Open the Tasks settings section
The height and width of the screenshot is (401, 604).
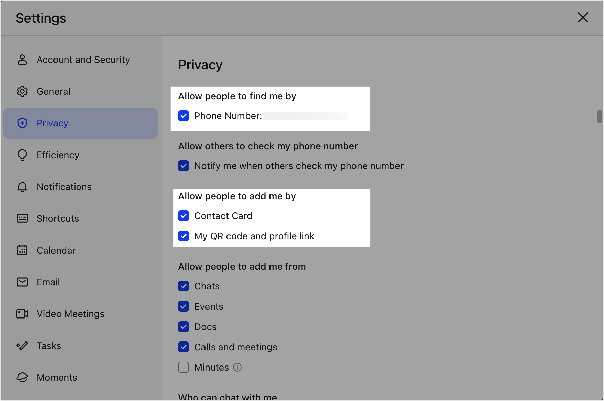(x=49, y=346)
